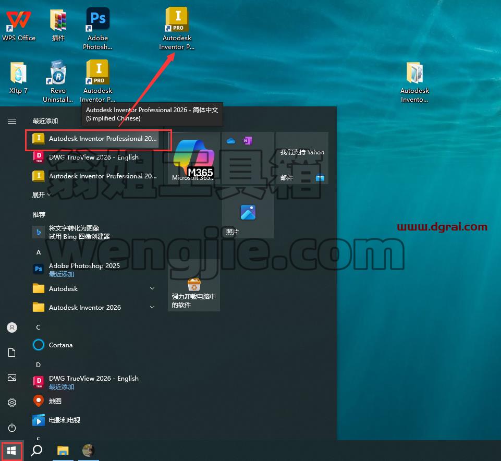Click OneDrive cloud icon in tile
This screenshot has width=501, height=461.
coord(231,141)
